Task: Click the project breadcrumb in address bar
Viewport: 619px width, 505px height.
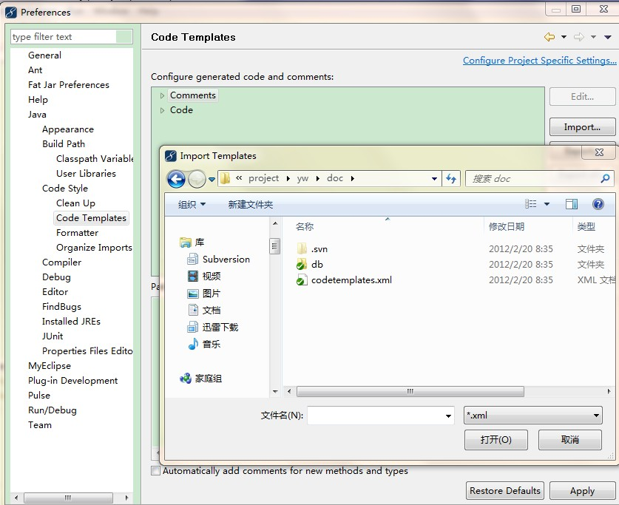Action: click(x=263, y=178)
